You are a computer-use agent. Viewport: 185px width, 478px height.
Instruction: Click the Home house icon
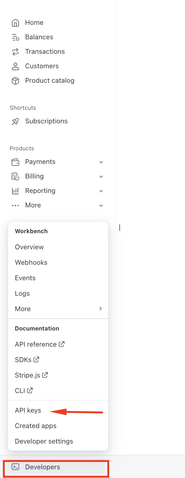click(x=15, y=23)
